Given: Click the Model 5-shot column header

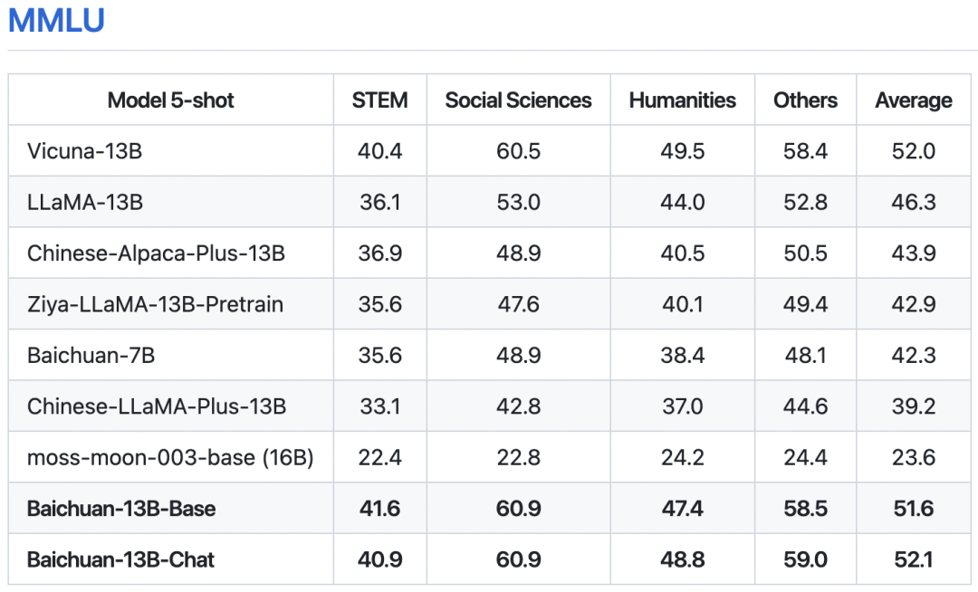Looking at the screenshot, I should pos(170,100).
